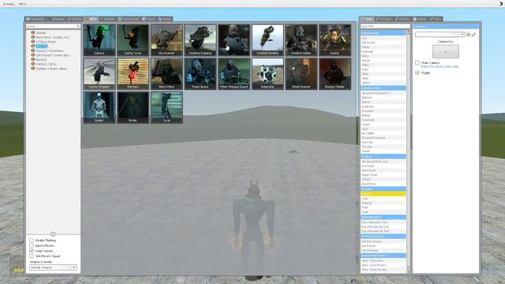Click the small handle above NPC options

53,234
